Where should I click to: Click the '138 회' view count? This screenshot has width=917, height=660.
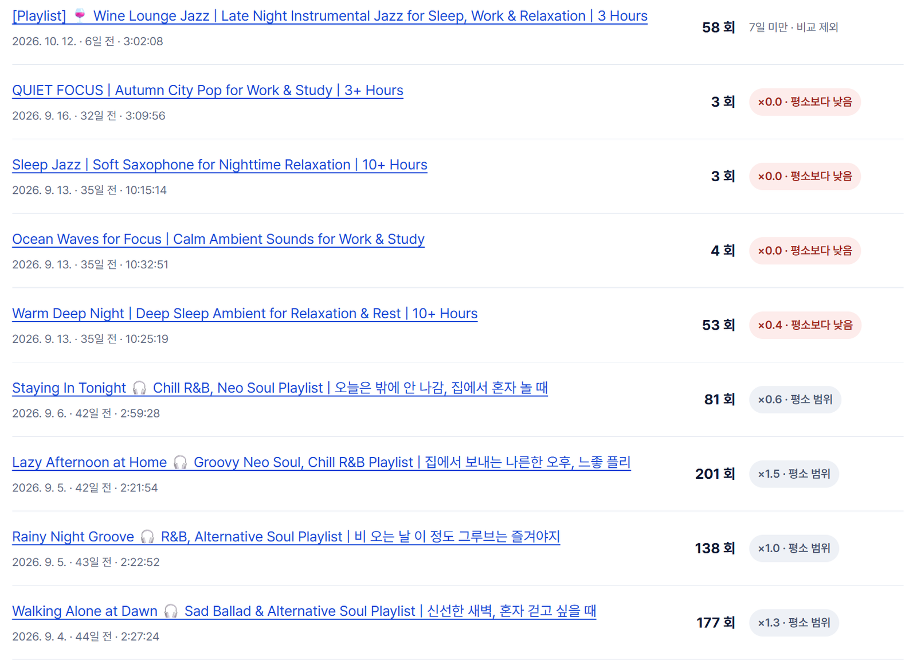715,548
